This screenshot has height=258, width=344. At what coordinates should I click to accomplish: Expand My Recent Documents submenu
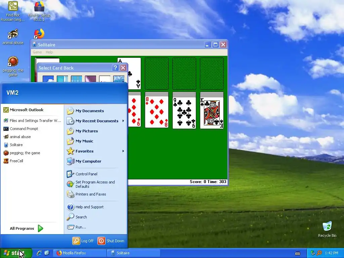click(x=95, y=121)
